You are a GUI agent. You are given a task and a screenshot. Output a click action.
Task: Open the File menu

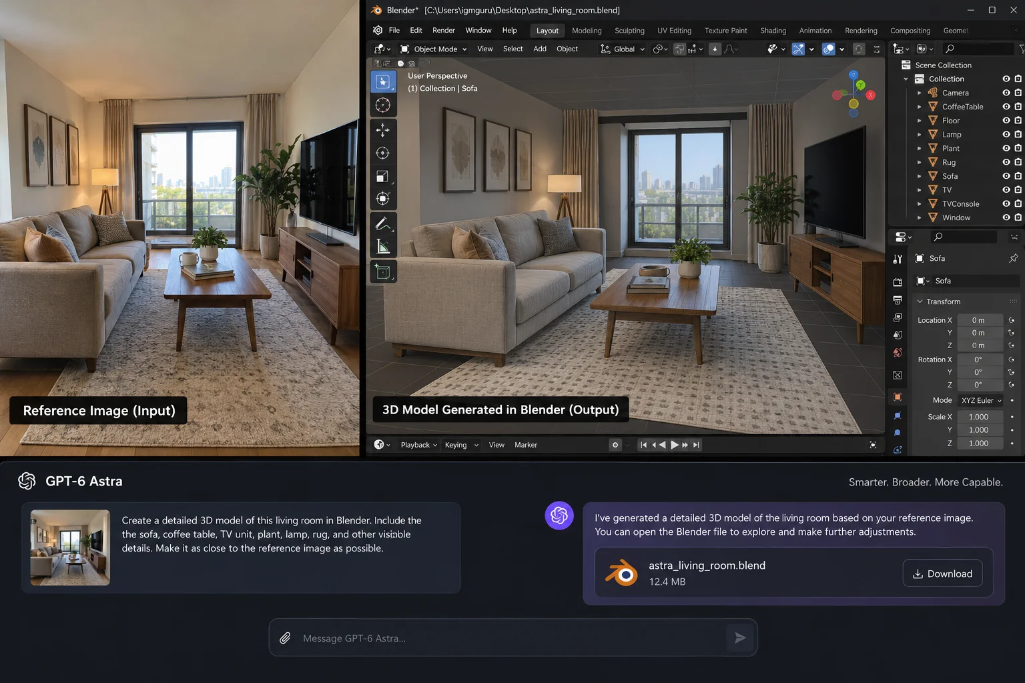(394, 31)
